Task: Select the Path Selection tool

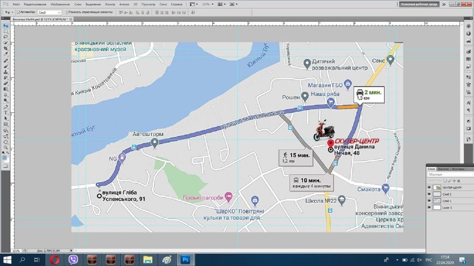Action: [6, 119]
